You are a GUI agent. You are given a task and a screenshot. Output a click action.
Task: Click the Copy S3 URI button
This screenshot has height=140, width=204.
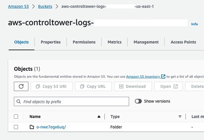tap(52, 86)
